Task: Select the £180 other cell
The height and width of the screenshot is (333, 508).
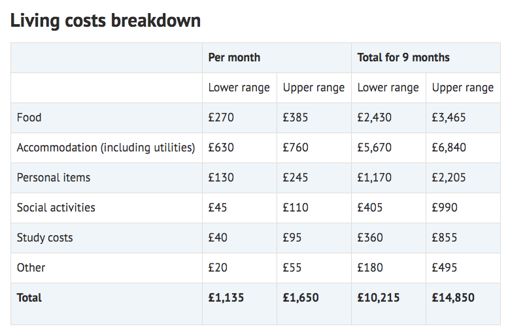Action: [370, 268]
